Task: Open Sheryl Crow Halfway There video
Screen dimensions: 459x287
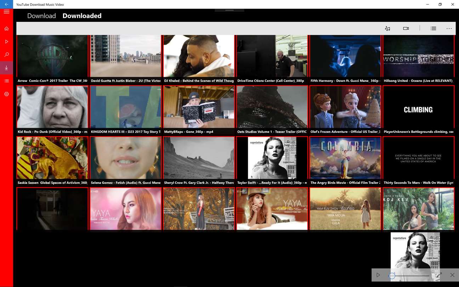Action: (199, 161)
